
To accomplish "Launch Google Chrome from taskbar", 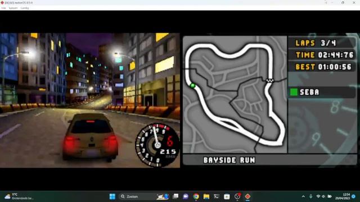I will 196,196.
